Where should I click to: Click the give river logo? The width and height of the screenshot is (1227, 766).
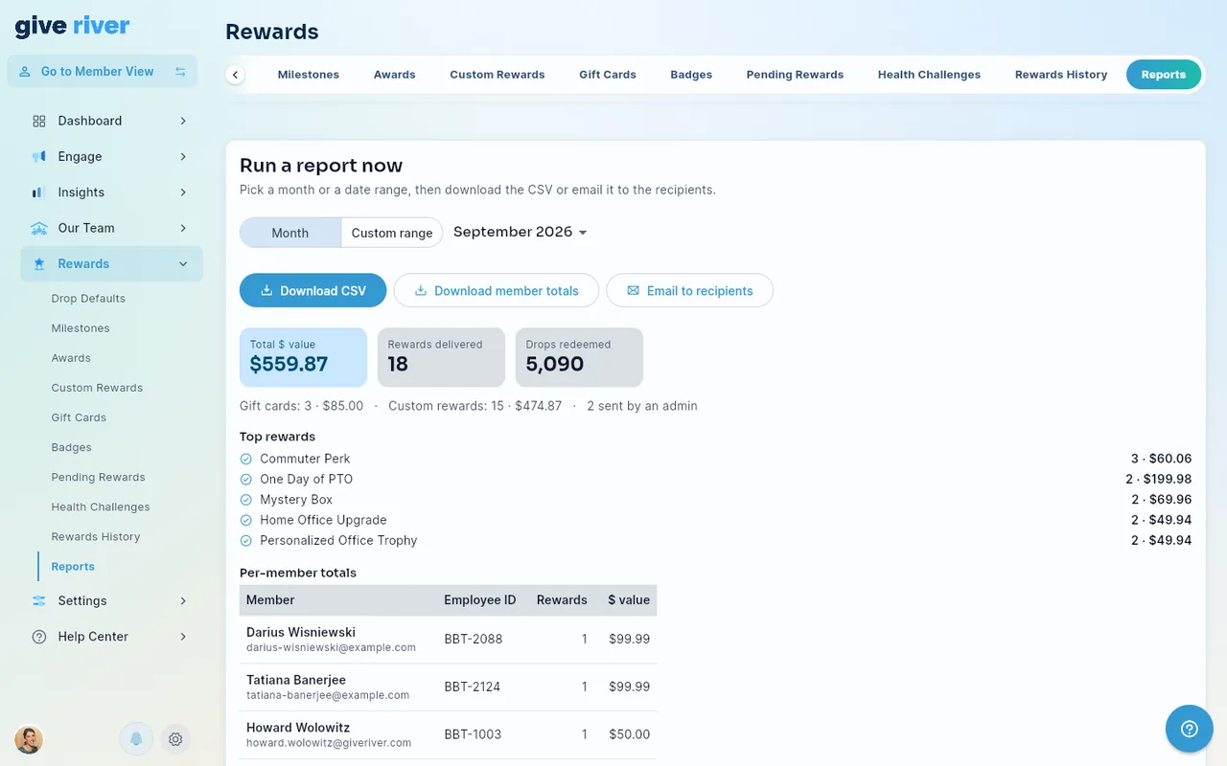point(73,27)
